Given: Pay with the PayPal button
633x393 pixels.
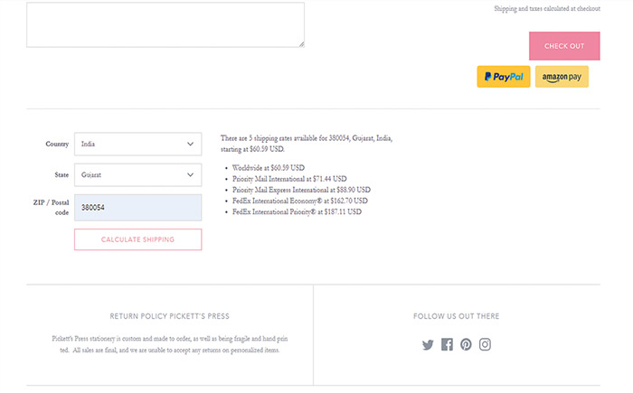Looking at the screenshot, I should point(504,77).
